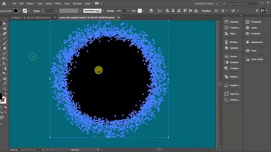
Task: Set color to None in toolbox
Action: pyautogui.click(x=6, y=107)
